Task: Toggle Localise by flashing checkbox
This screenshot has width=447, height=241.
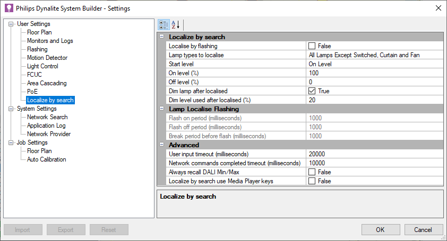Action: 312,46
